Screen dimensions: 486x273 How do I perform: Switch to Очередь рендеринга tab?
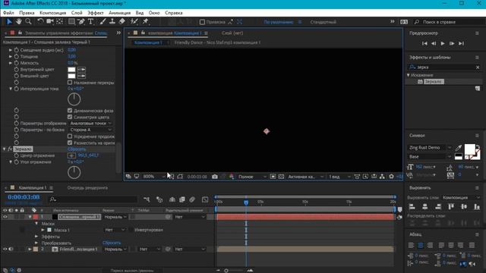click(87, 187)
